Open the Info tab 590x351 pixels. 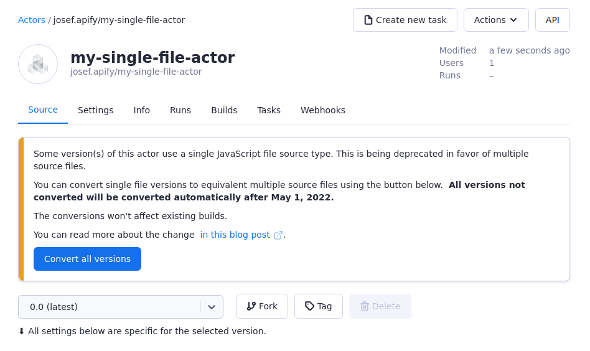click(x=141, y=110)
